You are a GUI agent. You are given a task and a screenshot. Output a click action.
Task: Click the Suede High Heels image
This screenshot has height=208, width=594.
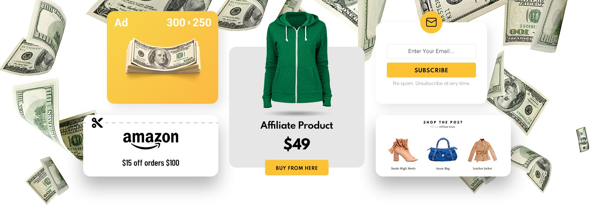click(403, 150)
